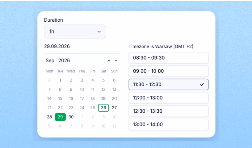
Task: Choose the 12:00 - 13:00 time slot
Action: pyautogui.click(x=168, y=98)
